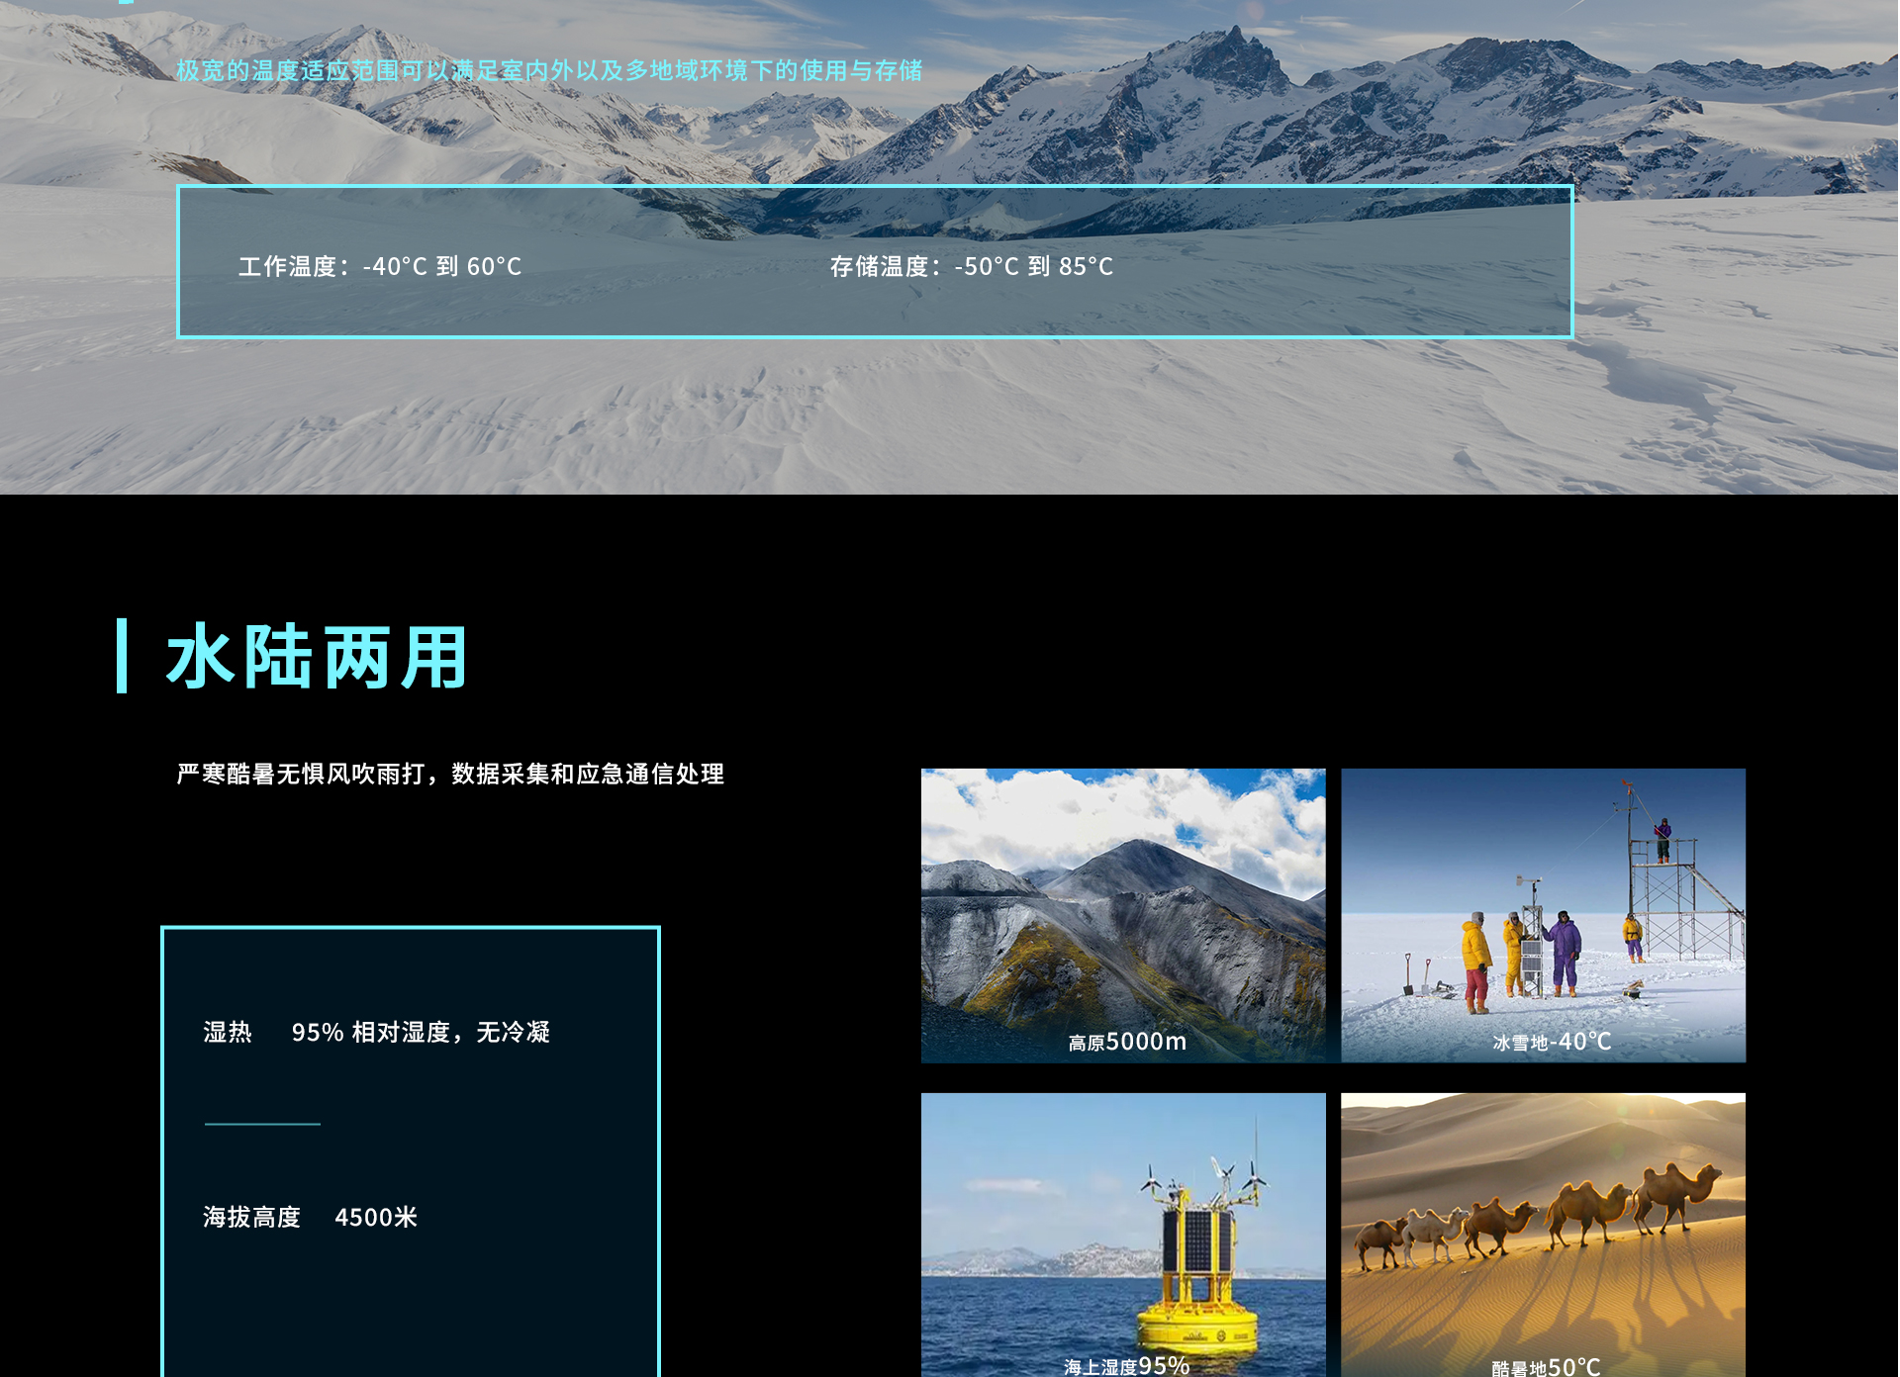Click the 极宽的温度适应范围 subtitle line
Screen dimensions: 1900x1377
[x=549, y=70]
